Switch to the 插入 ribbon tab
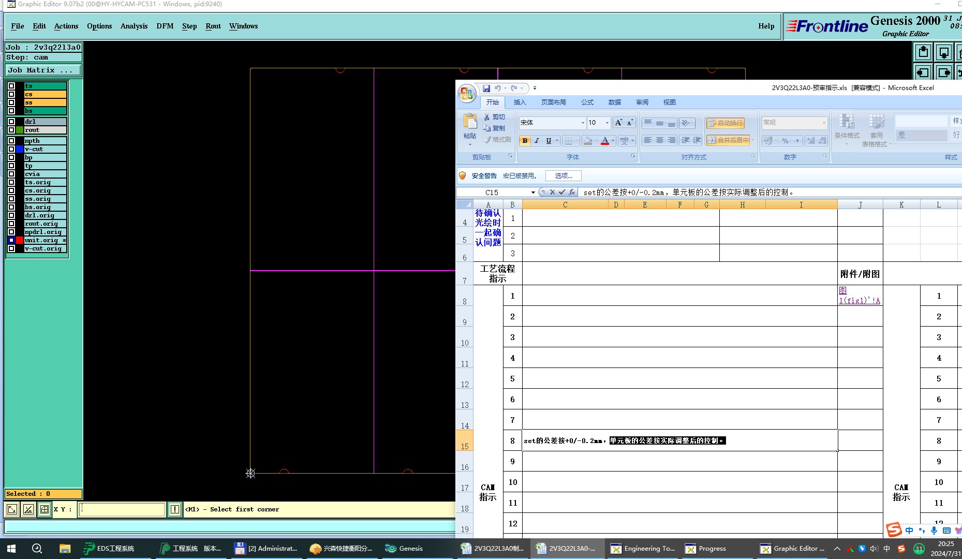 [520, 102]
